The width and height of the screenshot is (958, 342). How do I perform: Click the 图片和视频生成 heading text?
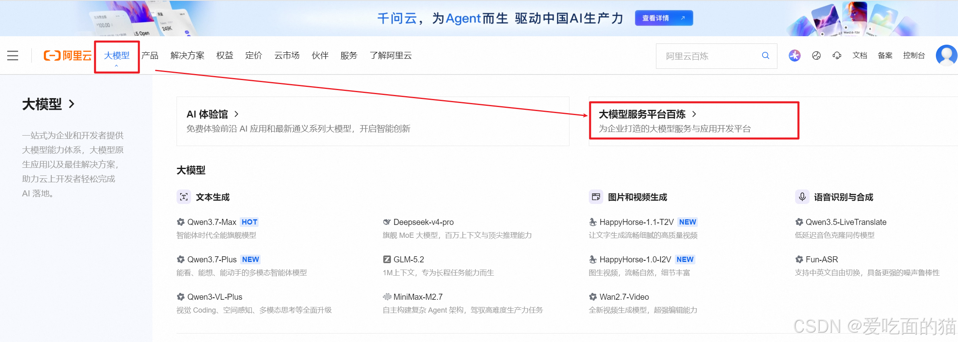(x=637, y=197)
